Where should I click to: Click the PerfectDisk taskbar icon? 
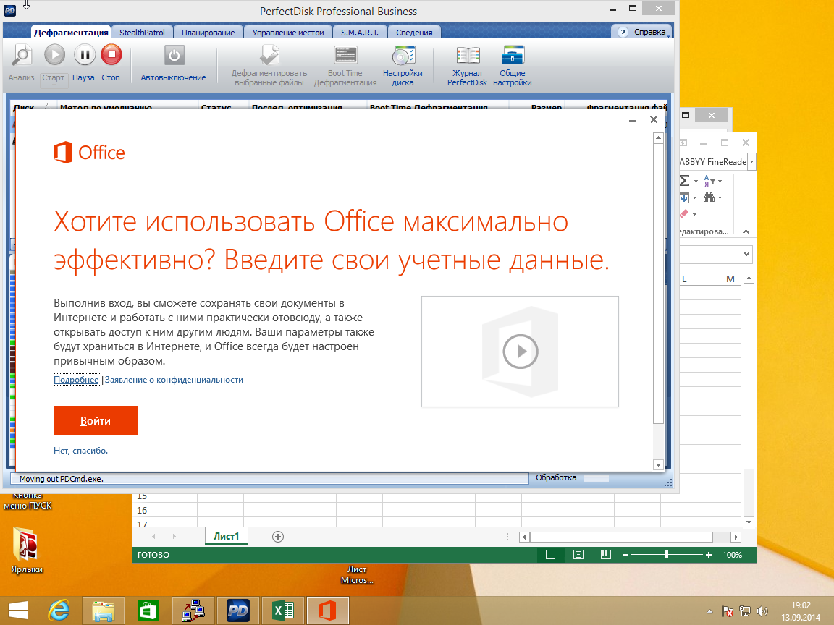[x=237, y=611]
